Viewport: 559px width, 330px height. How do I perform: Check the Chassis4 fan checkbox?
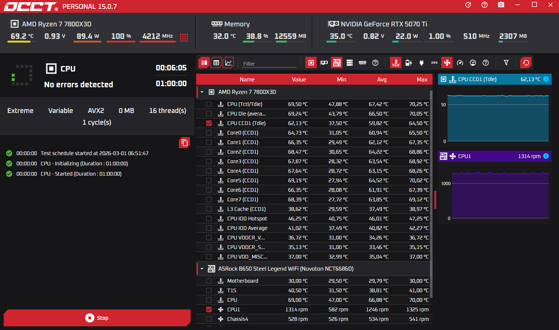click(209, 319)
